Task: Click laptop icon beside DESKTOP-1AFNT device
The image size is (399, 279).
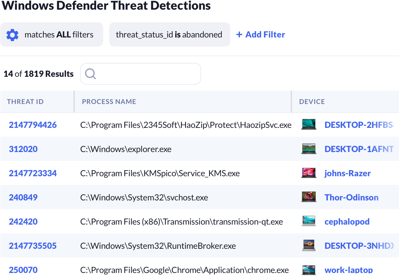Action: pos(309,149)
